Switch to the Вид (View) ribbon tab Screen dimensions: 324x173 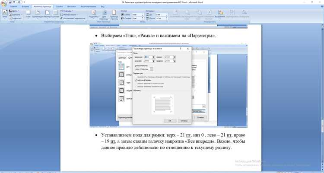coord(102,6)
